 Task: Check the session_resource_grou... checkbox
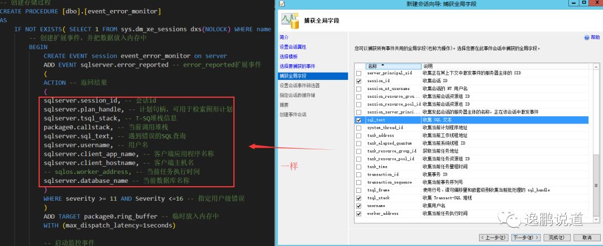pyautogui.click(x=359, y=97)
